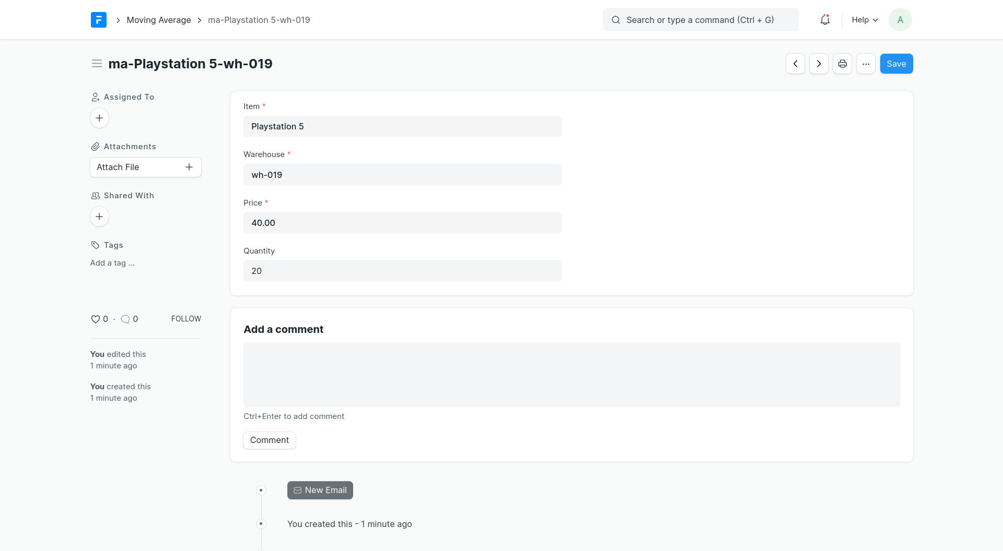Click the Add a comment heading
Image resolution: width=1003 pixels, height=551 pixels.
(x=284, y=329)
